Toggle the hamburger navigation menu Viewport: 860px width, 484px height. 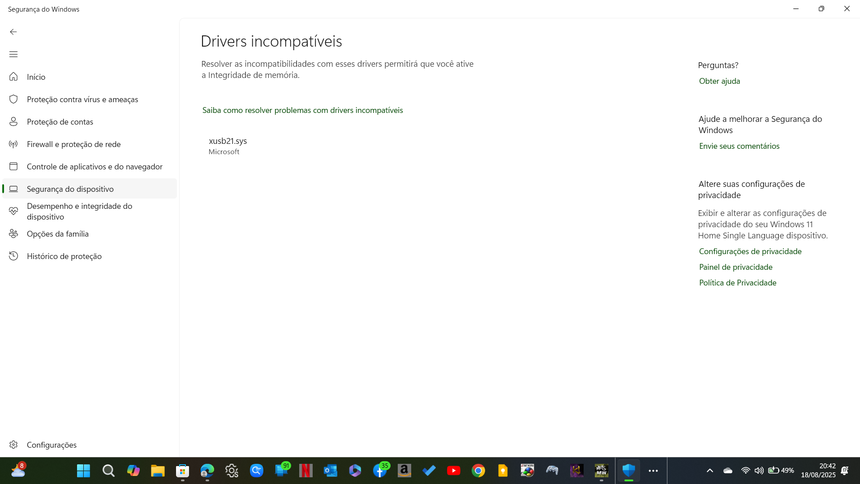pyautogui.click(x=13, y=54)
